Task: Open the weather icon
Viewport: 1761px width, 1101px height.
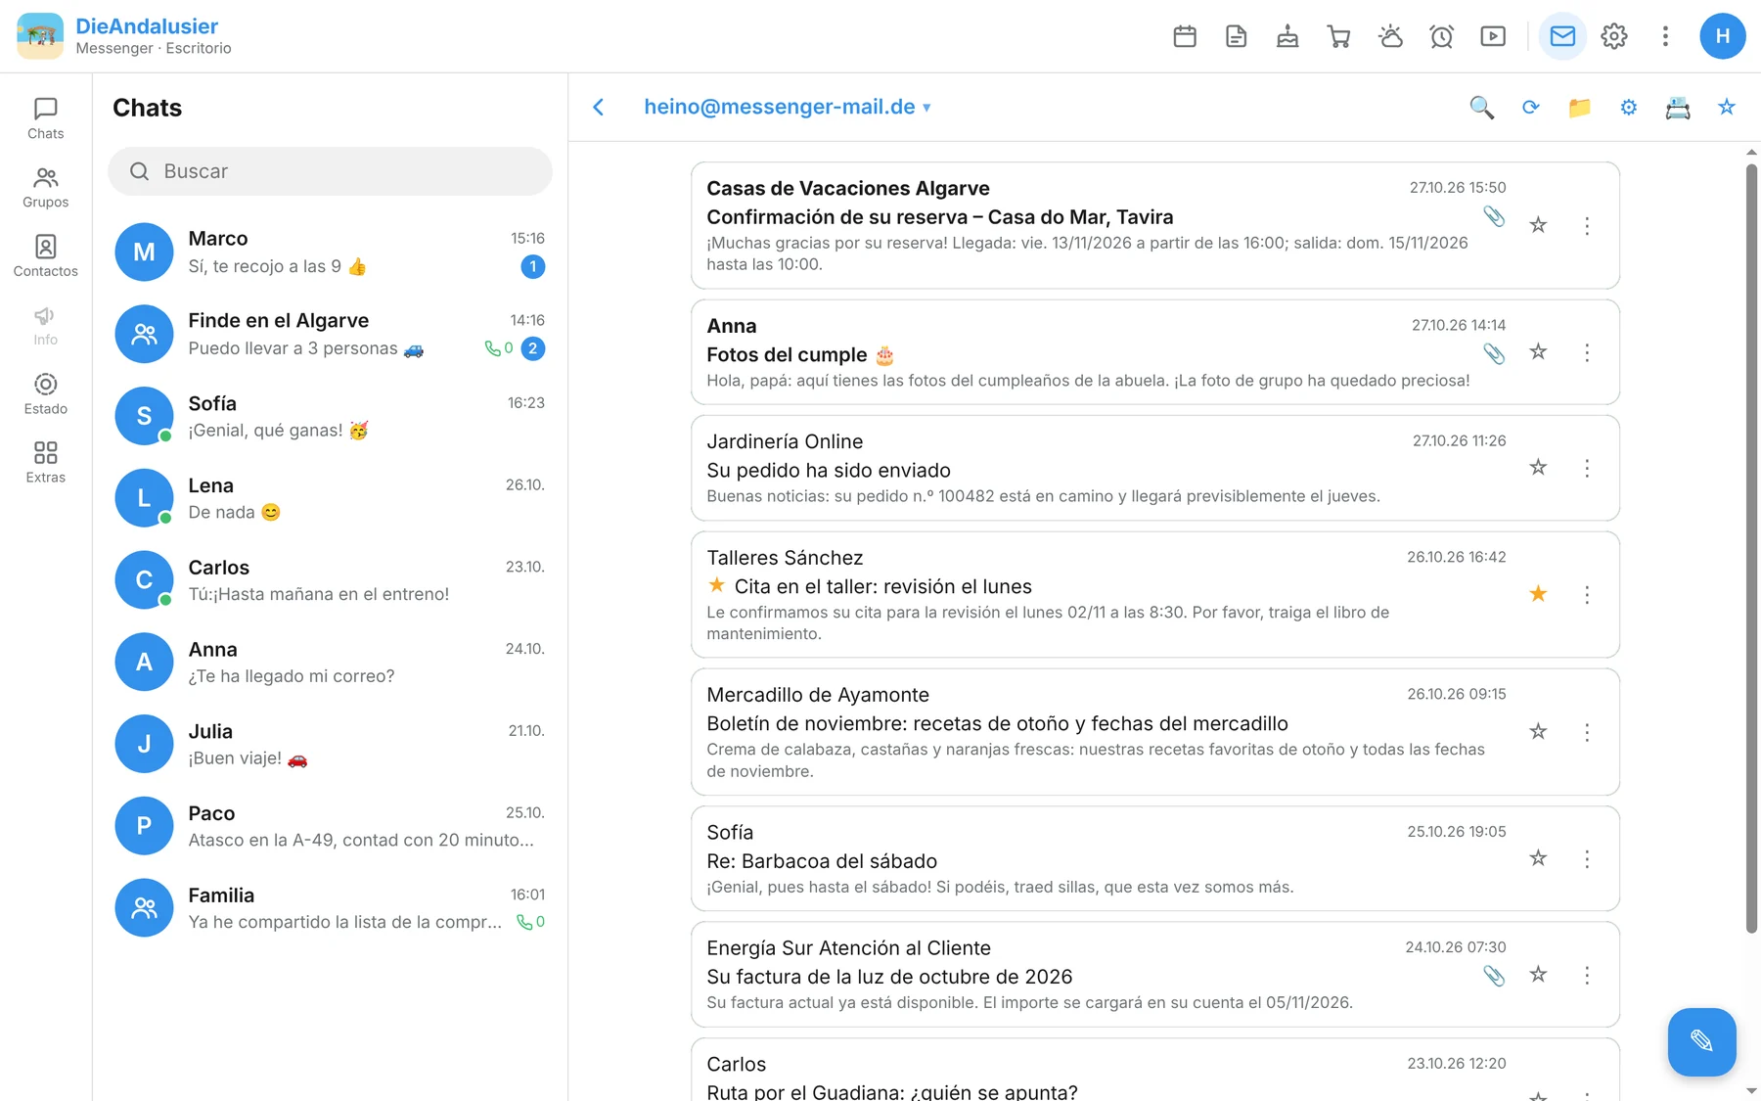Action: pos(1390,36)
